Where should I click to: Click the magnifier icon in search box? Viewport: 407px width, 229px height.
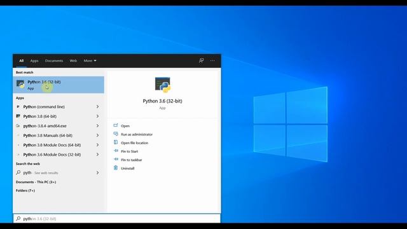(18, 219)
